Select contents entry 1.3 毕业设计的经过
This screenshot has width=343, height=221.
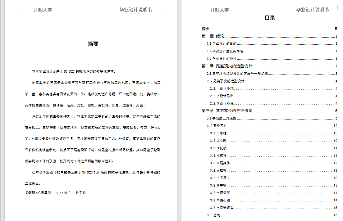[272, 58]
